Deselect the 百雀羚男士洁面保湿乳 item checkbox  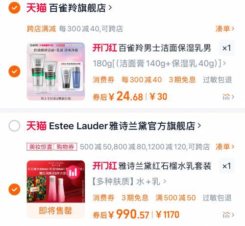14,71
